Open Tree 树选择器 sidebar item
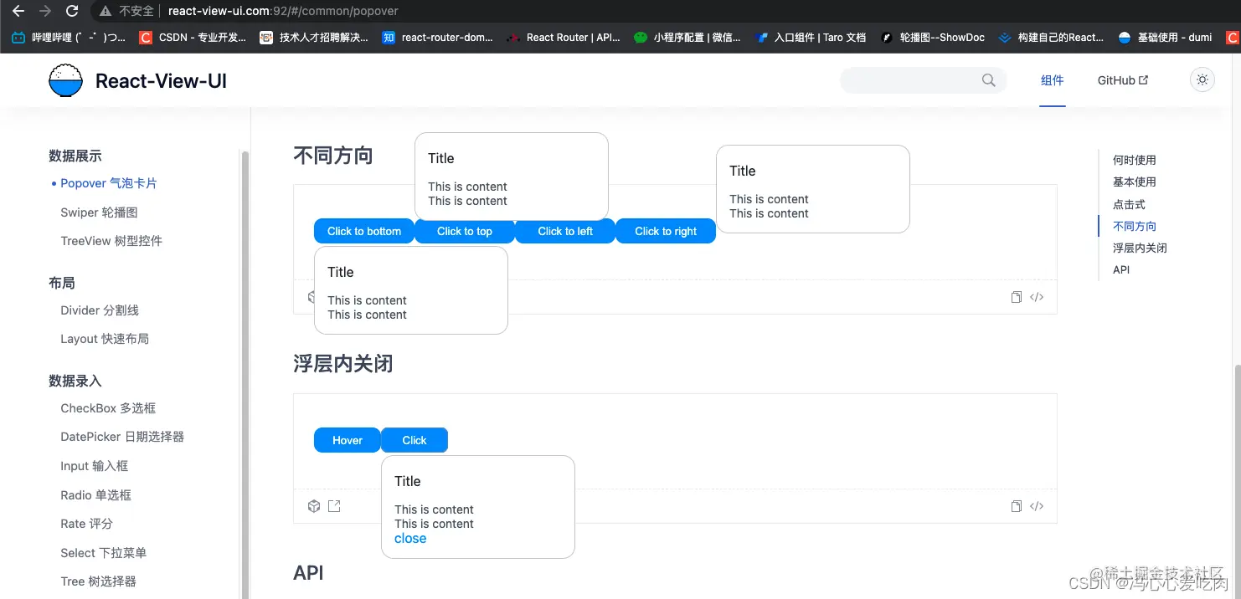1241x599 pixels. click(x=98, y=581)
